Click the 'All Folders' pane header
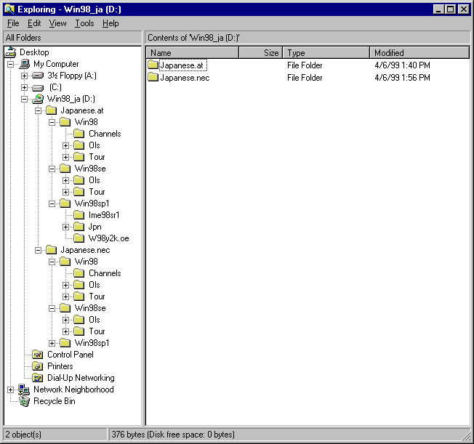474x444 pixels. coord(73,38)
